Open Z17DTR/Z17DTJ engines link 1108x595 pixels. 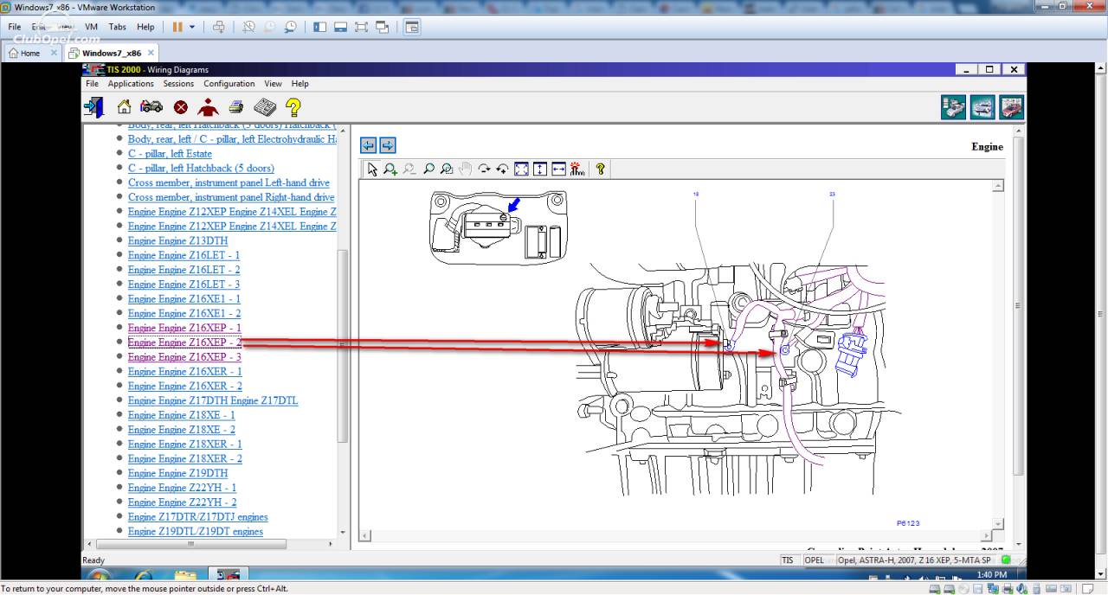198,517
